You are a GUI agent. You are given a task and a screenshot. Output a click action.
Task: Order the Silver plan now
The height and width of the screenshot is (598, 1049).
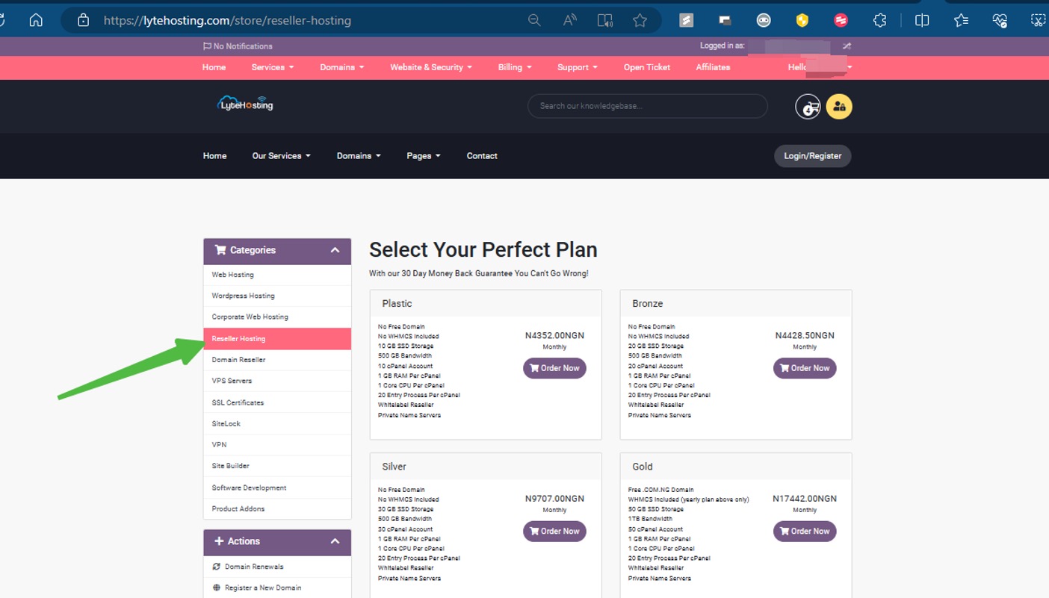click(x=554, y=532)
